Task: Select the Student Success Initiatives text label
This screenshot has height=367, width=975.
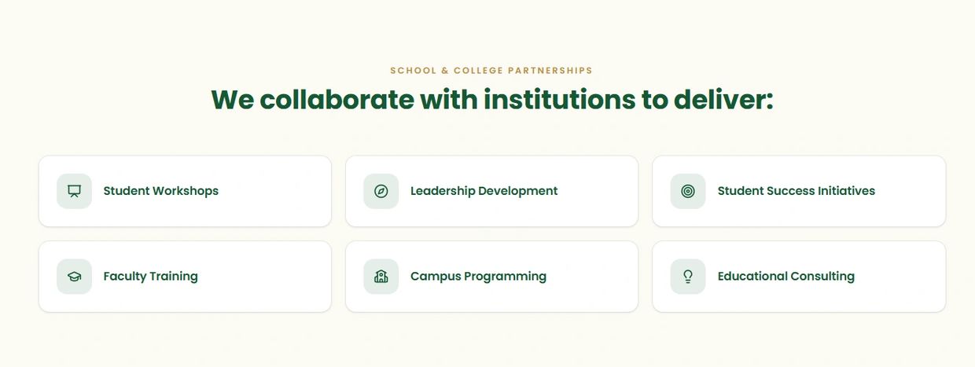Action: [797, 191]
